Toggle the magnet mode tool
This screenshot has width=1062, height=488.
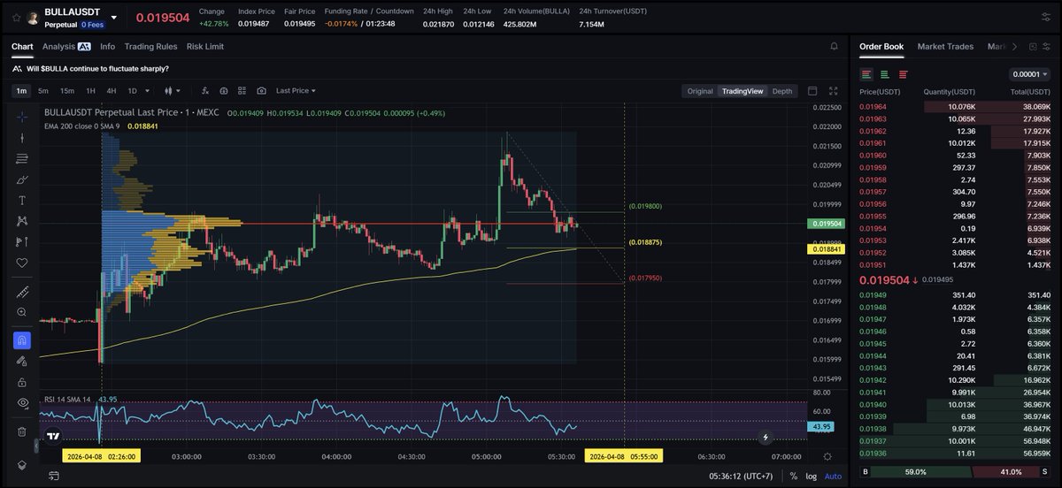click(x=22, y=339)
